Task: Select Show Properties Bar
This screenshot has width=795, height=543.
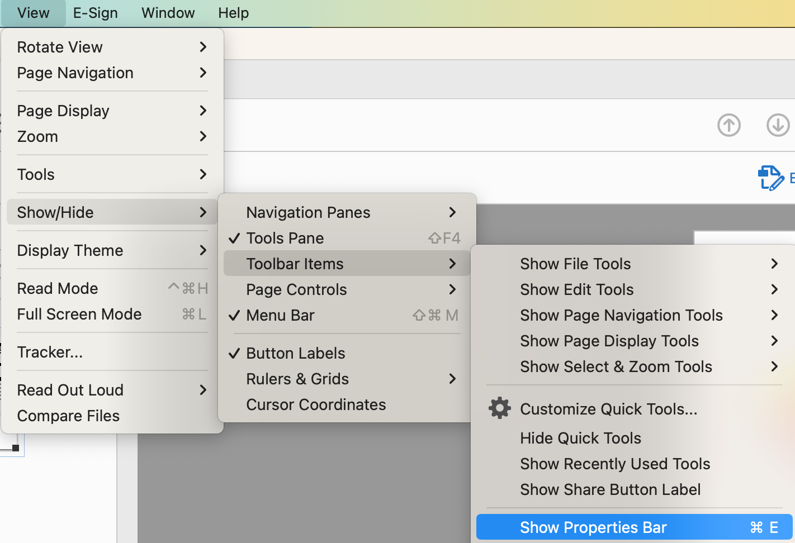Action: pos(593,527)
